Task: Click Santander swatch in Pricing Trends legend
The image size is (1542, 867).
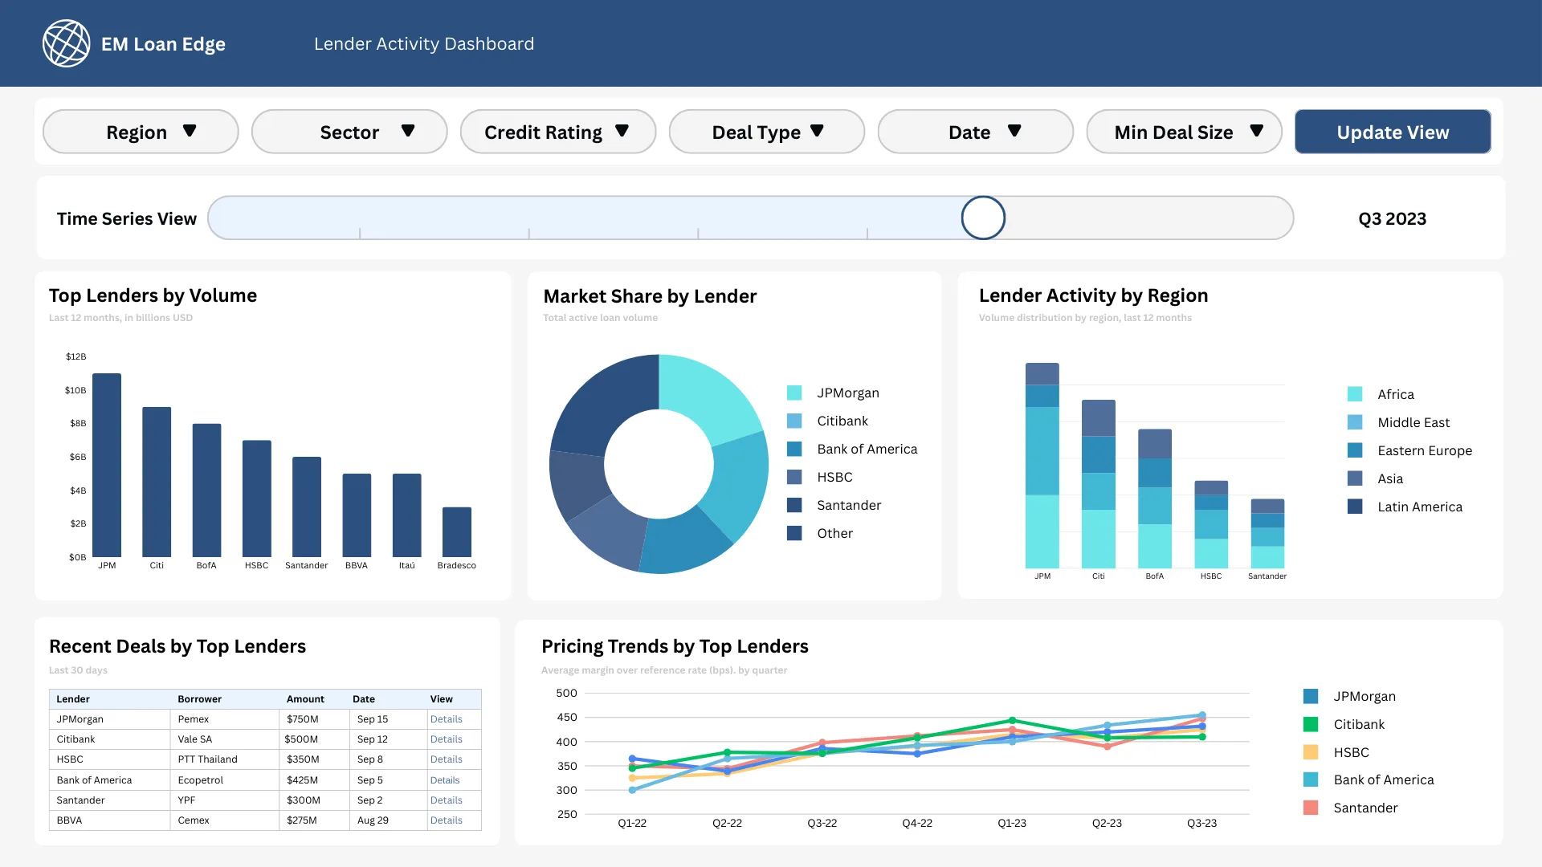Action: 1311,808
